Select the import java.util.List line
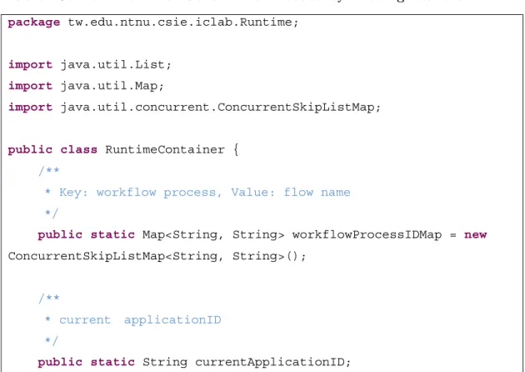This screenshot has width=525, height=372. [89, 65]
